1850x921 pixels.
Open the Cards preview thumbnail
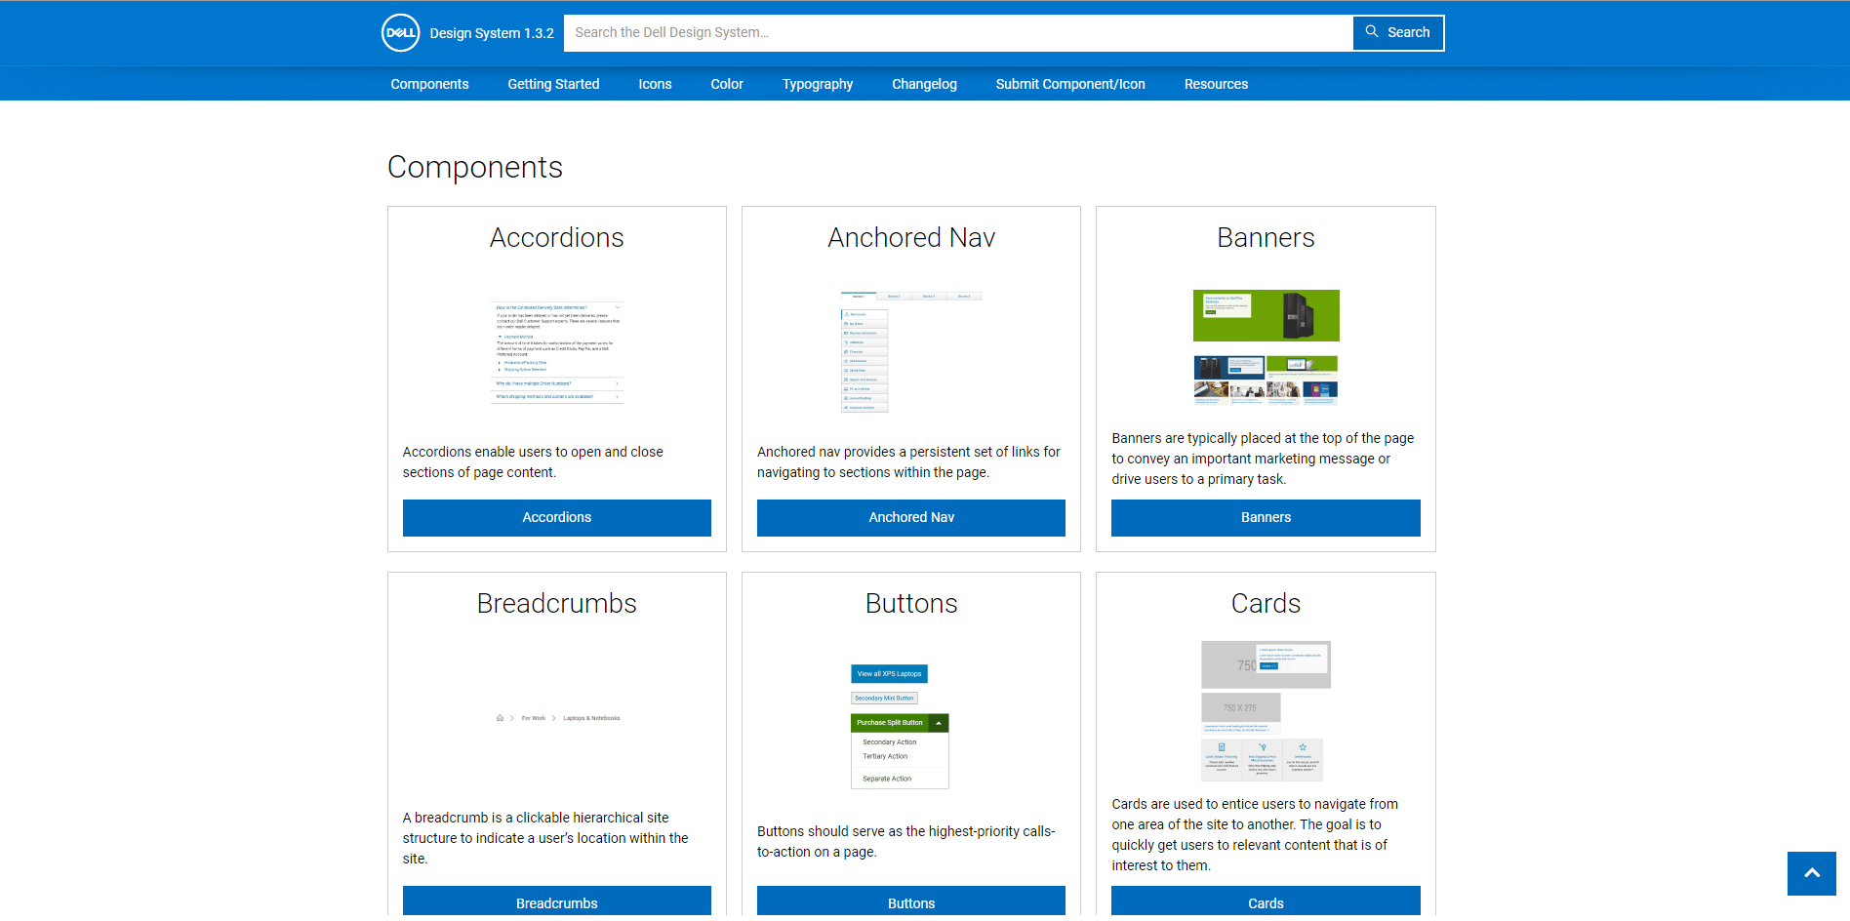point(1266,711)
